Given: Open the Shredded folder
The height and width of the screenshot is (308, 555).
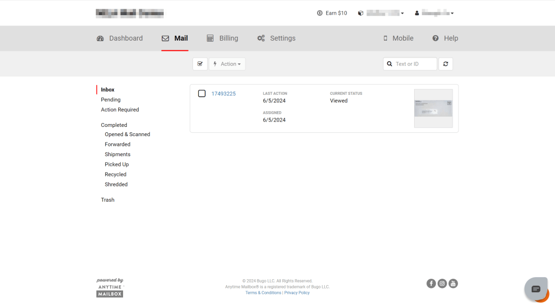Looking at the screenshot, I should pos(116,184).
